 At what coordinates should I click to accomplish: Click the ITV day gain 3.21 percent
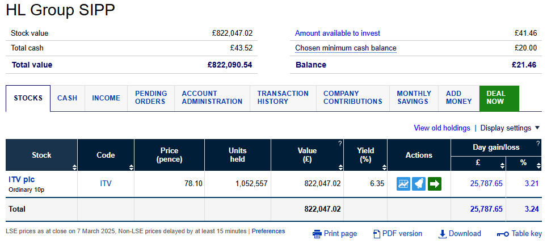(532, 184)
